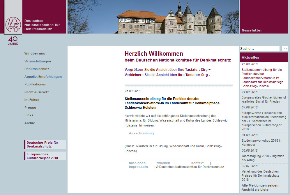Open the Denkmalschutz menu item

point(37,69)
